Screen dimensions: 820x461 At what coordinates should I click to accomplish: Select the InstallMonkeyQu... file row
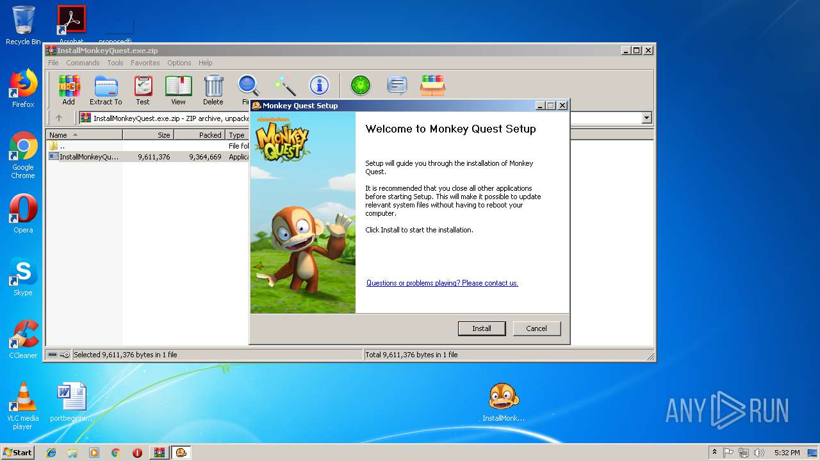[x=149, y=157]
